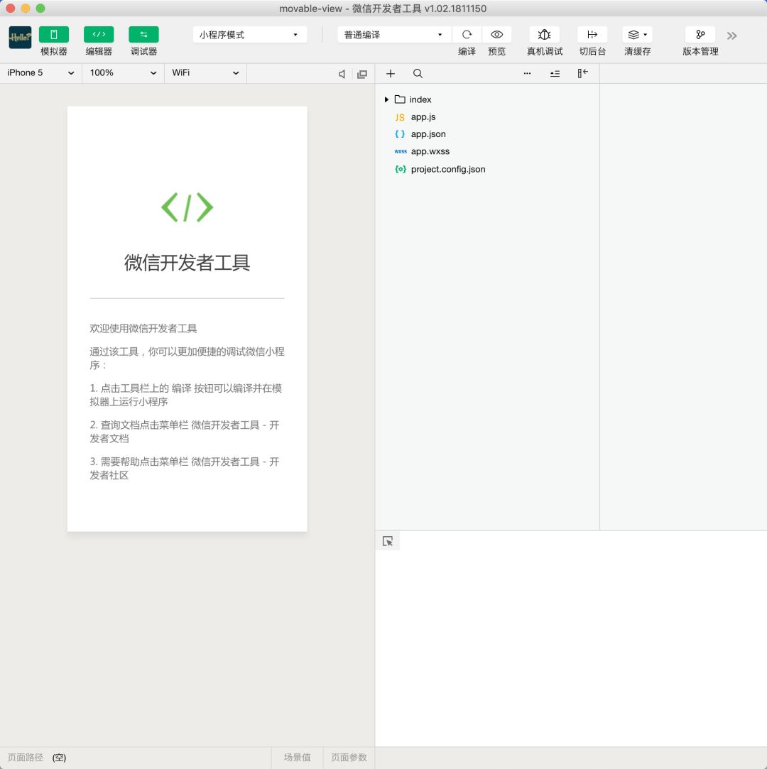Open the 普通编译 compile mode dropdown

click(394, 35)
